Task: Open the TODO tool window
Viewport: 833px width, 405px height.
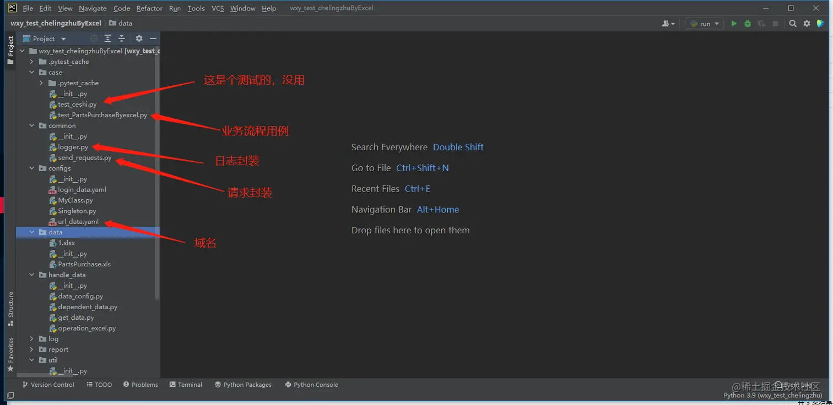Action: click(99, 385)
